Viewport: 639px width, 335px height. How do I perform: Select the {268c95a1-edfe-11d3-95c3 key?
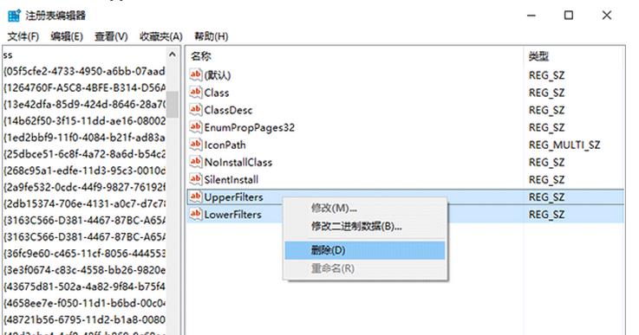tap(84, 171)
